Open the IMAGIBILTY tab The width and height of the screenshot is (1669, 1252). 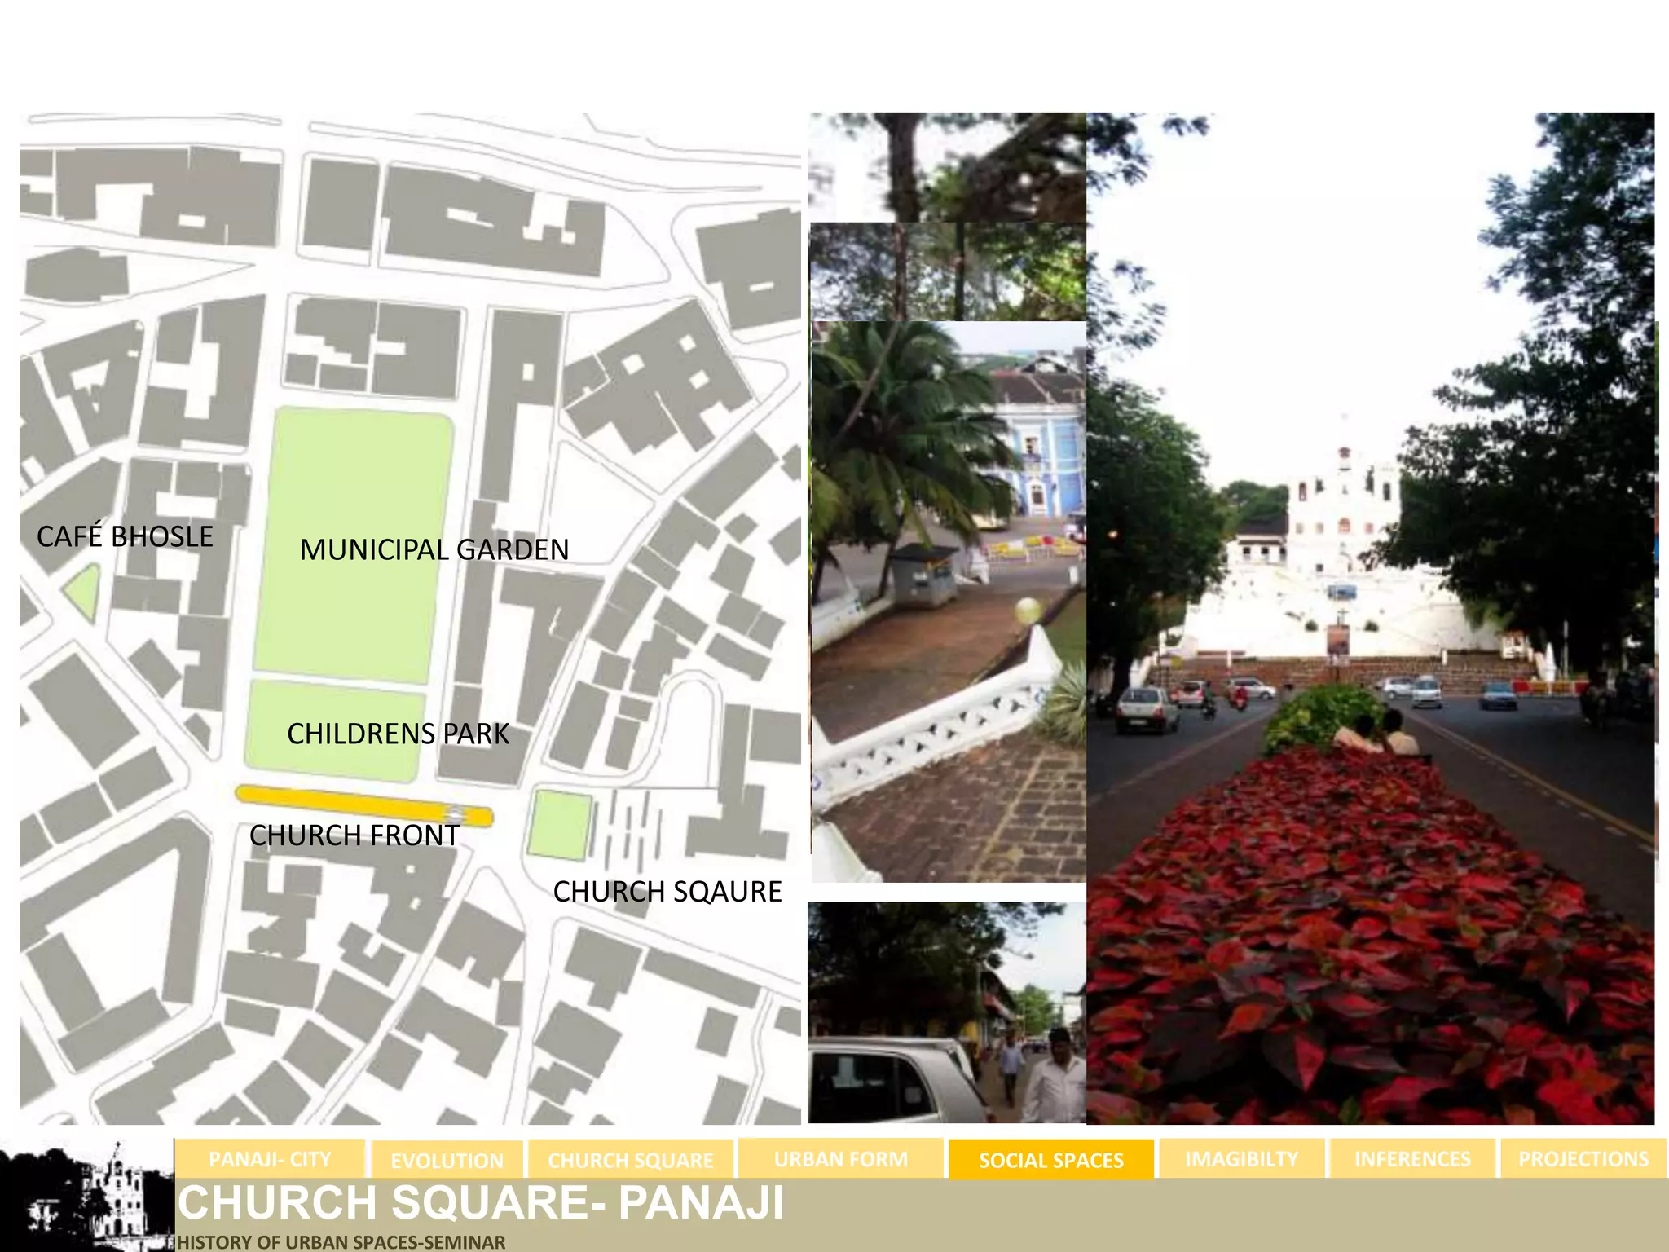point(1242,1158)
